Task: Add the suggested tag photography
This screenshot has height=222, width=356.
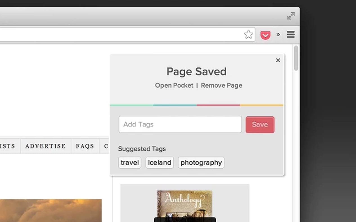Action: click(201, 162)
